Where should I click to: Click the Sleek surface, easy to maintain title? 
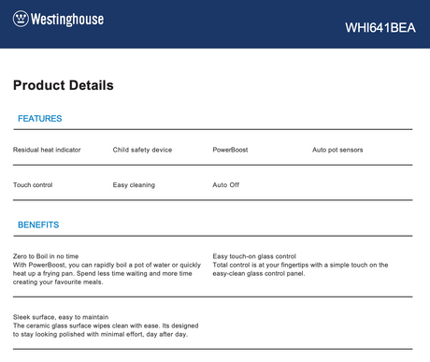(x=61, y=317)
